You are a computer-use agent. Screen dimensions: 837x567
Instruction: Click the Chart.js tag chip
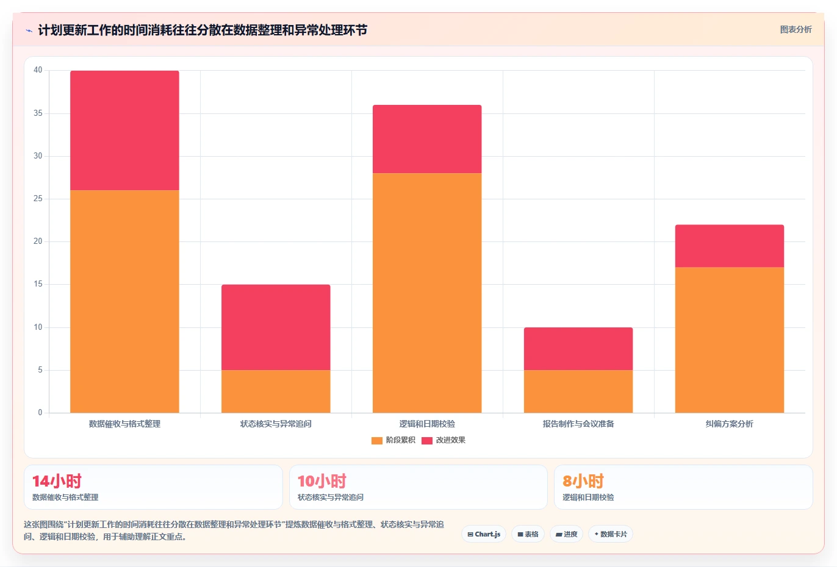click(484, 534)
